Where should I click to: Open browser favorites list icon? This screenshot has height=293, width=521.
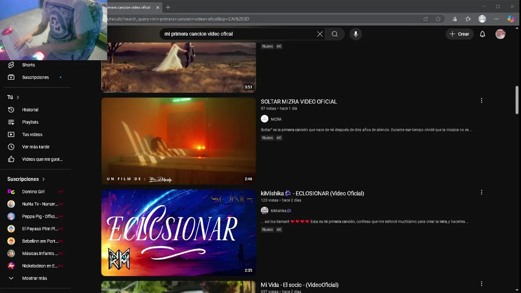468,19
